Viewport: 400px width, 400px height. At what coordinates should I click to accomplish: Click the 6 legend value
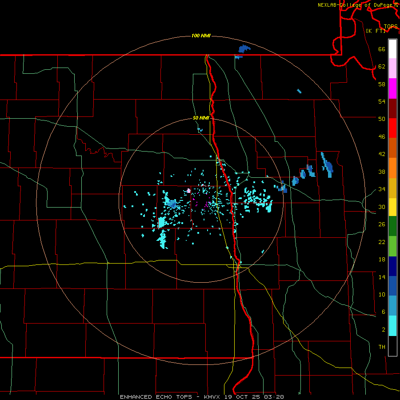pyautogui.click(x=384, y=312)
